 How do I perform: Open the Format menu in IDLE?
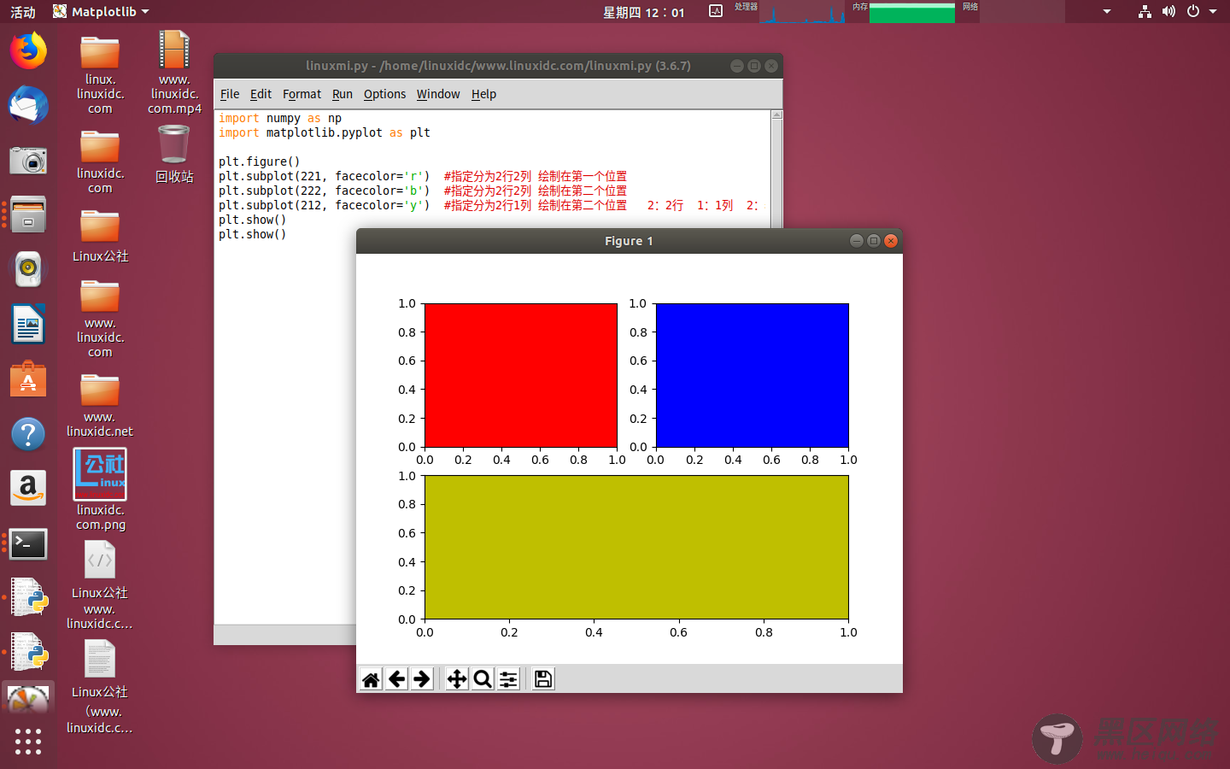pyautogui.click(x=302, y=94)
